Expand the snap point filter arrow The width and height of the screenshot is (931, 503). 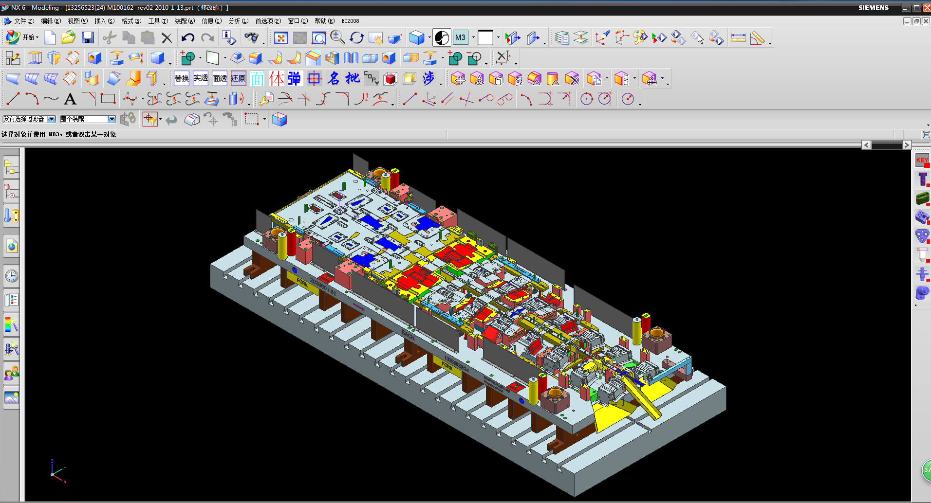click(161, 119)
